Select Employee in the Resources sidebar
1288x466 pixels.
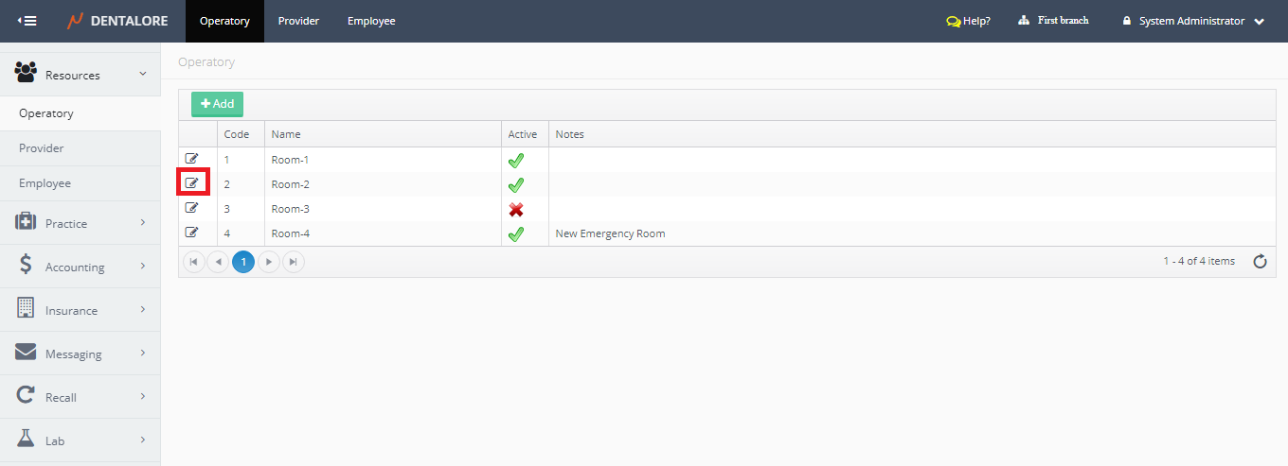click(x=45, y=183)
